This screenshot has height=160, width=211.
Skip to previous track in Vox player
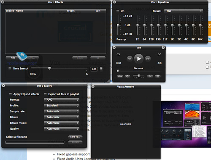(130, 59)
